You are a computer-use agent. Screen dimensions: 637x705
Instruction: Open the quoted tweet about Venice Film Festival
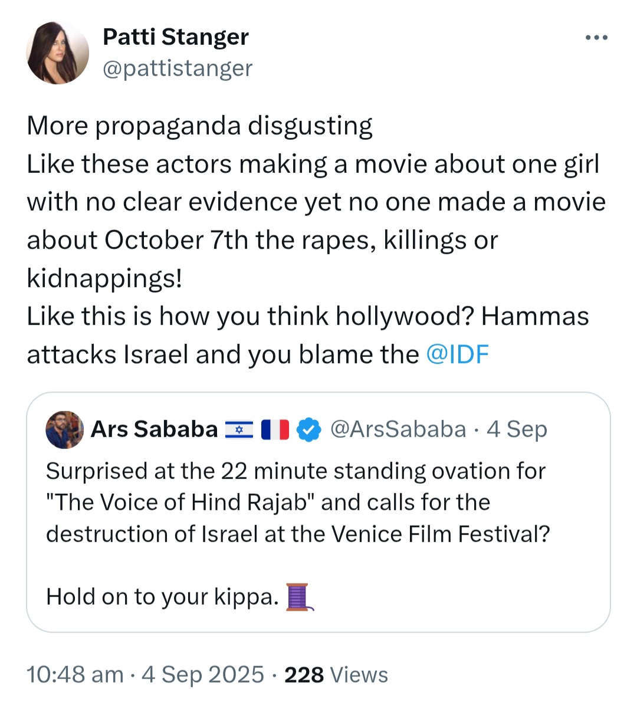[318, 512]
